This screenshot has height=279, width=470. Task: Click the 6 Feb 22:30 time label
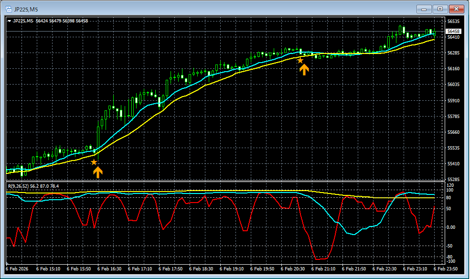[x=385, y=269]
